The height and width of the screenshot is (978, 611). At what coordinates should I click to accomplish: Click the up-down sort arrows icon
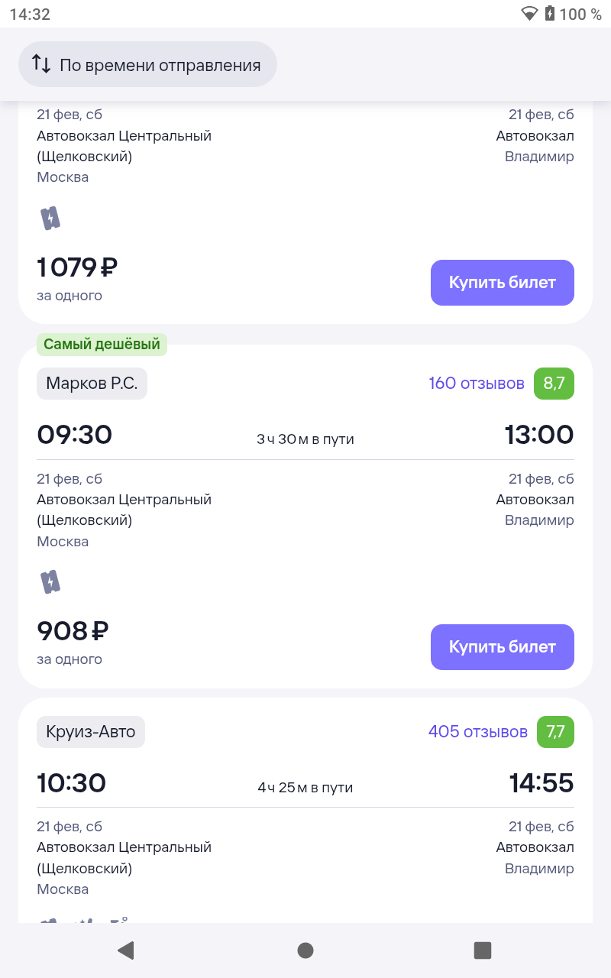click(x=41, y=65)
